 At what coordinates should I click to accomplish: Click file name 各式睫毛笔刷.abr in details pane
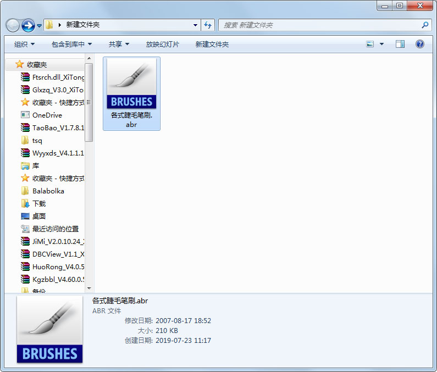coord(120,301)
